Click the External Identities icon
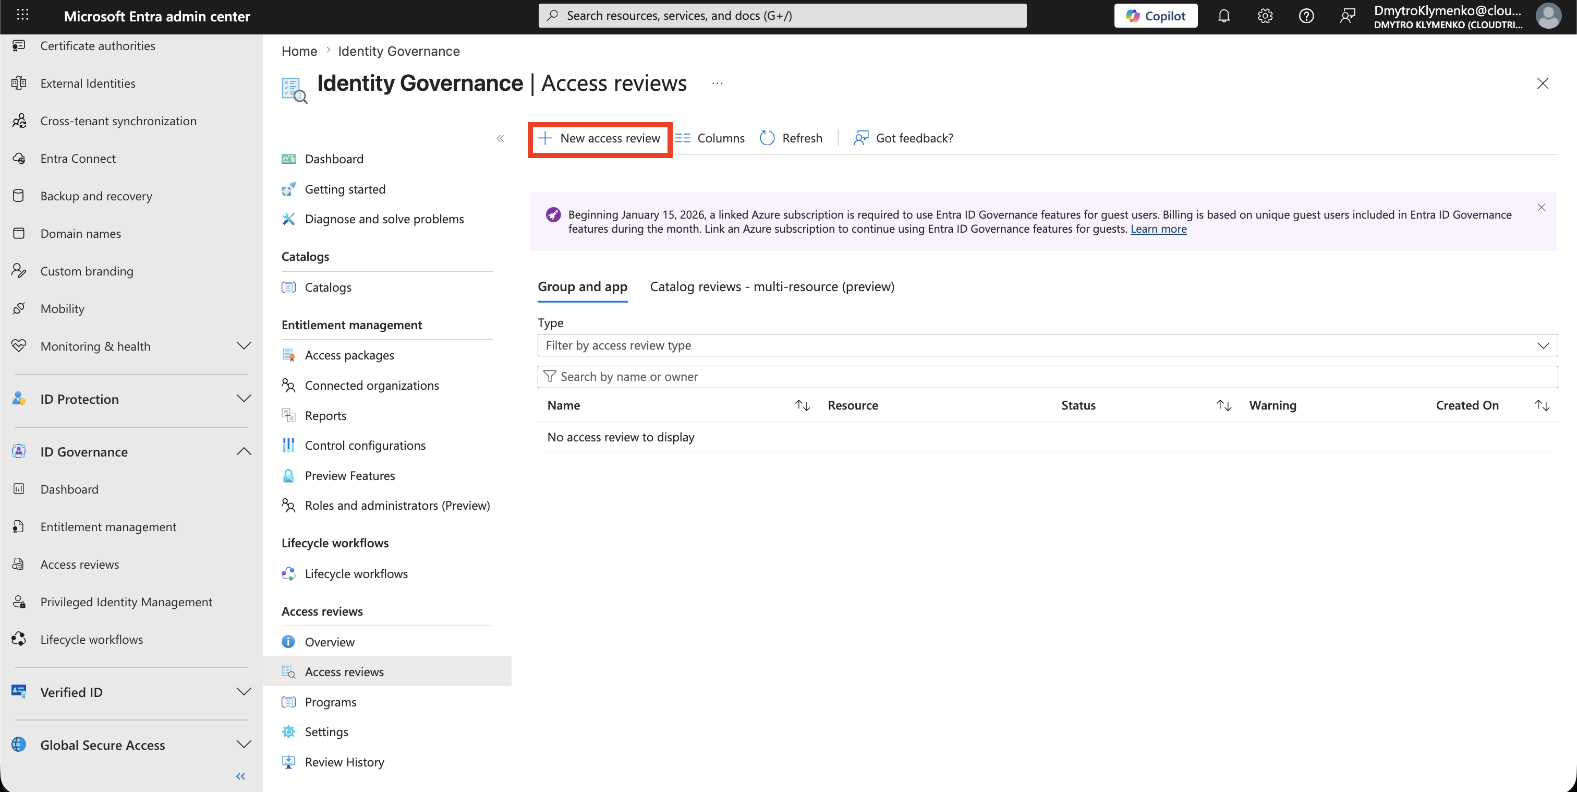This screenshot has height=792, width=1577. (19, 82)
